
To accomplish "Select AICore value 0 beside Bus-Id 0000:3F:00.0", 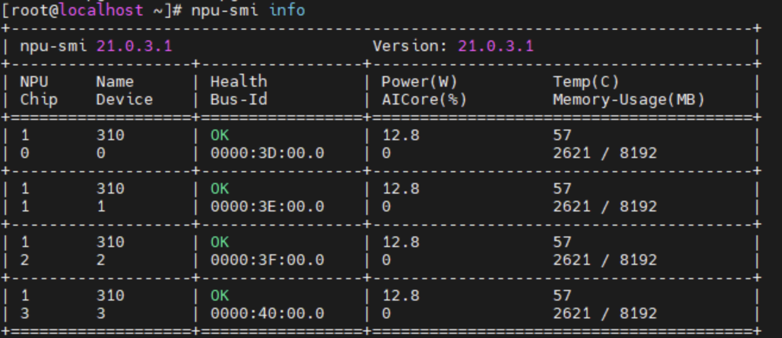I will [386, 260].
